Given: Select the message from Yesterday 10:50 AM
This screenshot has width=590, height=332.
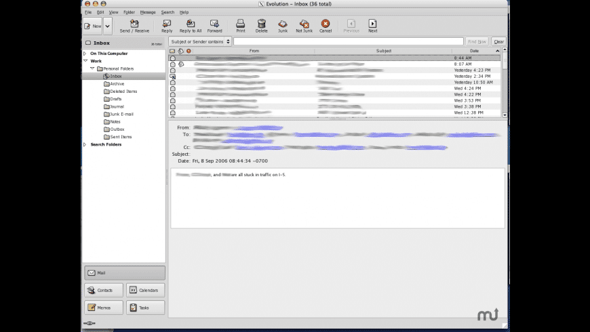Looking at the screenshot, I should click(335, 83).
